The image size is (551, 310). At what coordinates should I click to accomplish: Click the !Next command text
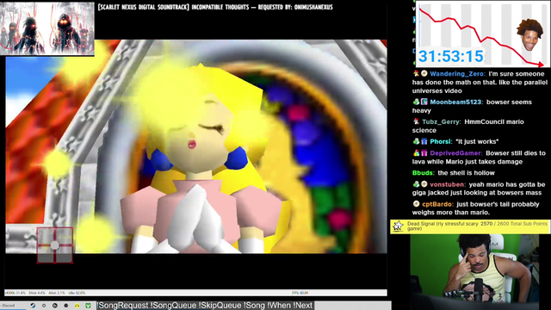[303, 306]
